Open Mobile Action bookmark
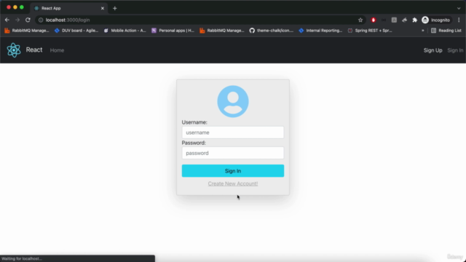 coord(125,31)
